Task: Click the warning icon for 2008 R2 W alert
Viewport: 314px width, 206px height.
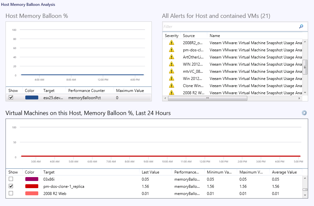Action: pos(172,93)
